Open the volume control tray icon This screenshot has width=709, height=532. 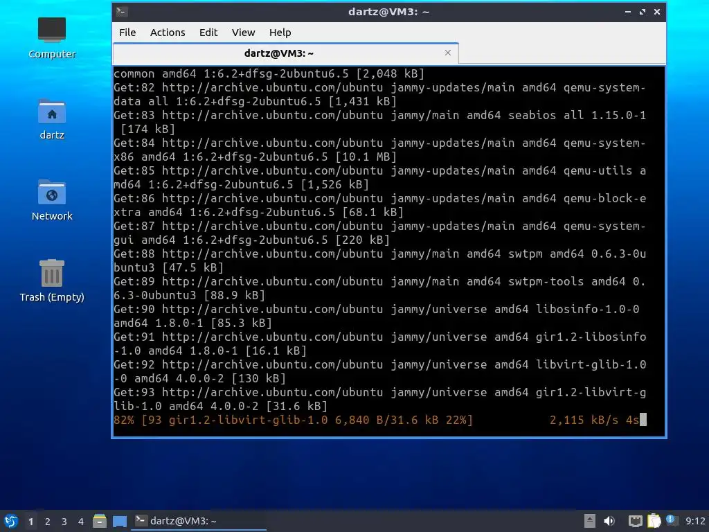click(609, 521)
